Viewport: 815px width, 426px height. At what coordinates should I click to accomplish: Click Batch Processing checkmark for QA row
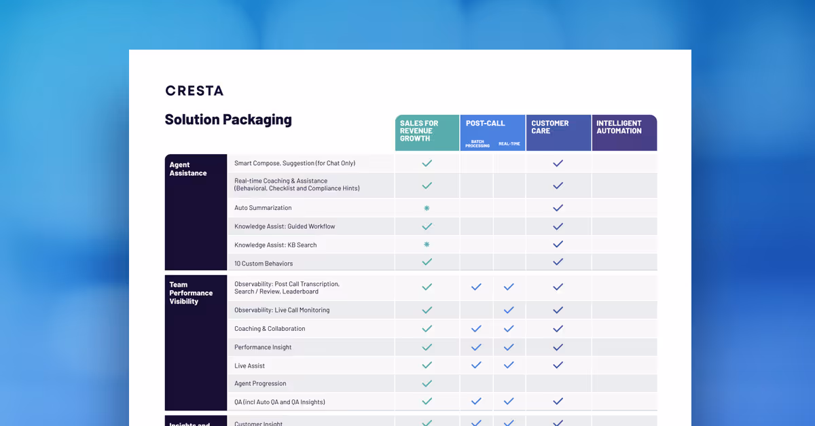coord(476,402)
